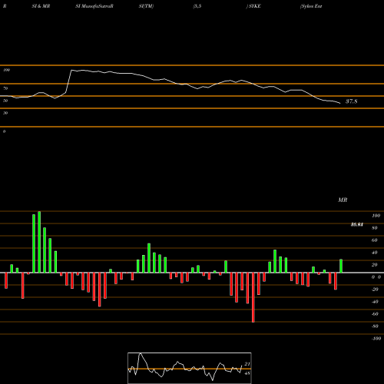Click the 37.8 RSI value label

[351, 101]
